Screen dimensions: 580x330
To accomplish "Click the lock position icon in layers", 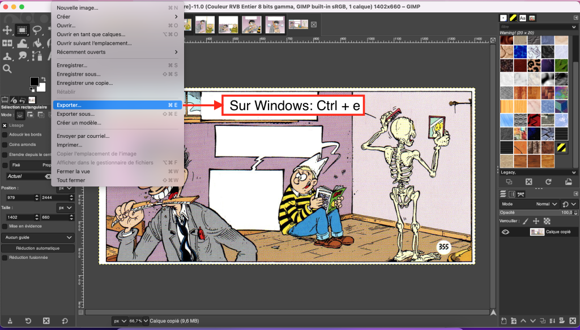I will tap(536, 221).
